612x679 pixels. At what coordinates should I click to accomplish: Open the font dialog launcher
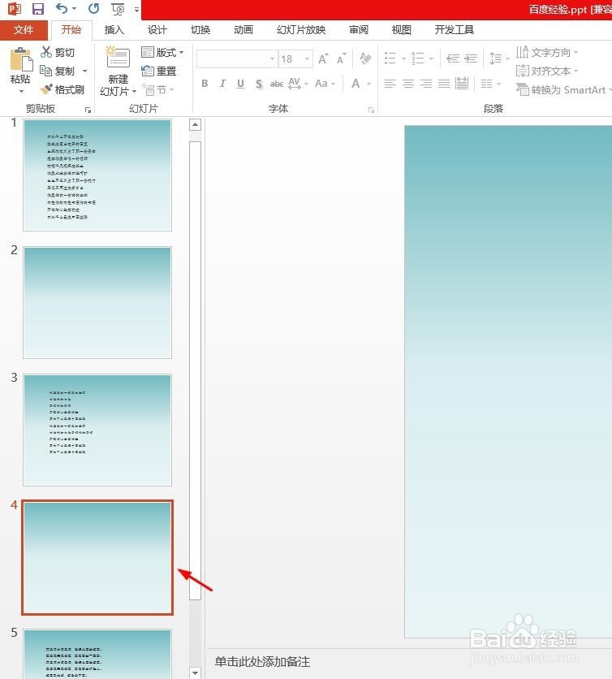372,110
